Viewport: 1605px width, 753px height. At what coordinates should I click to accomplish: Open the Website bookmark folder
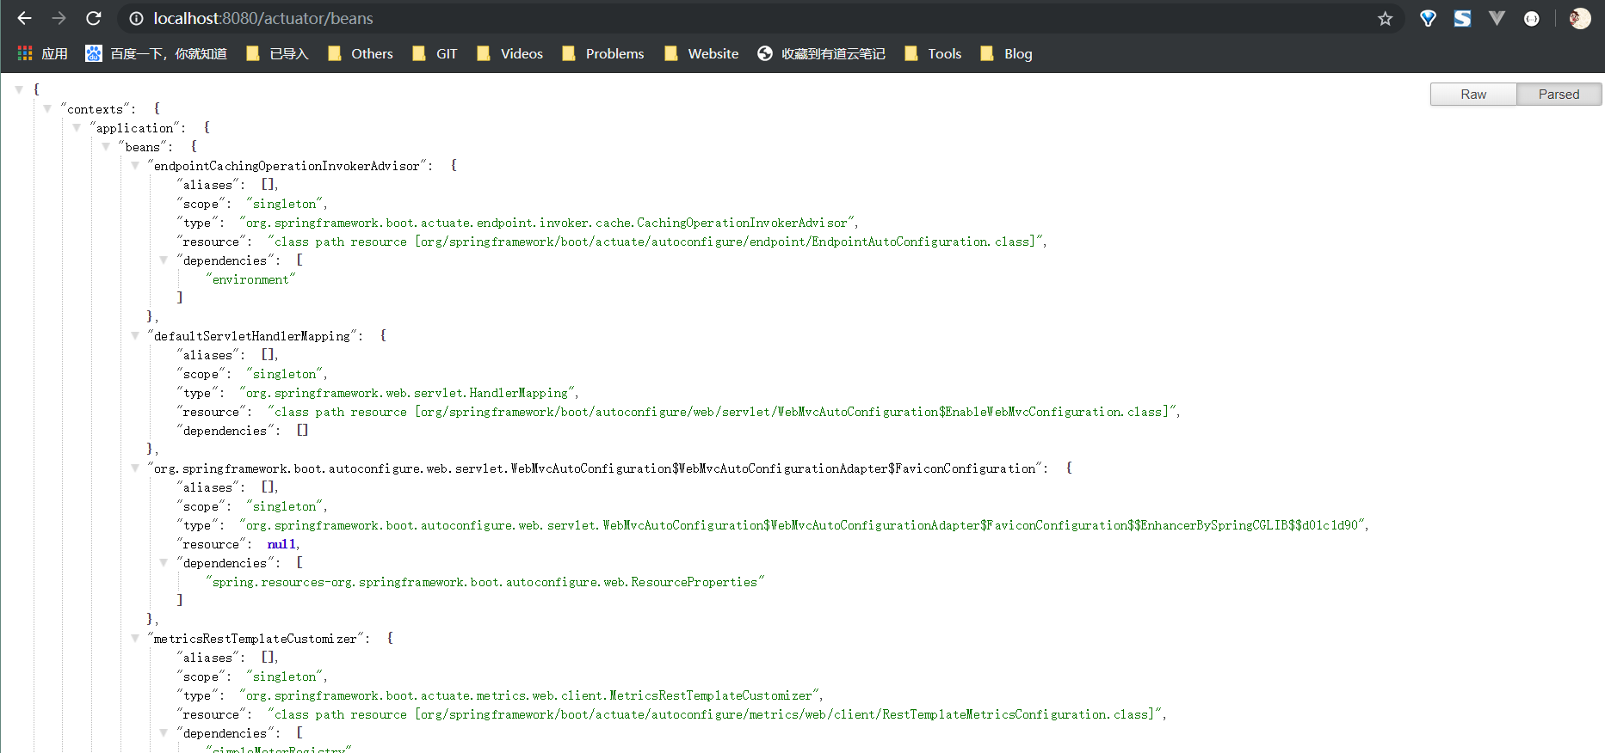coord(701,53)
